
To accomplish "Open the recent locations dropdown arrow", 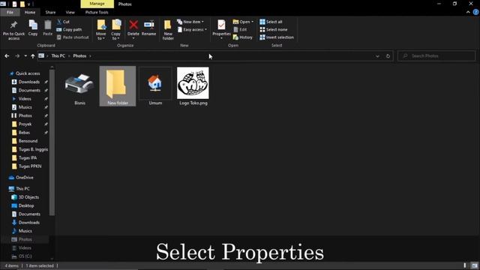I will point(25,56).
